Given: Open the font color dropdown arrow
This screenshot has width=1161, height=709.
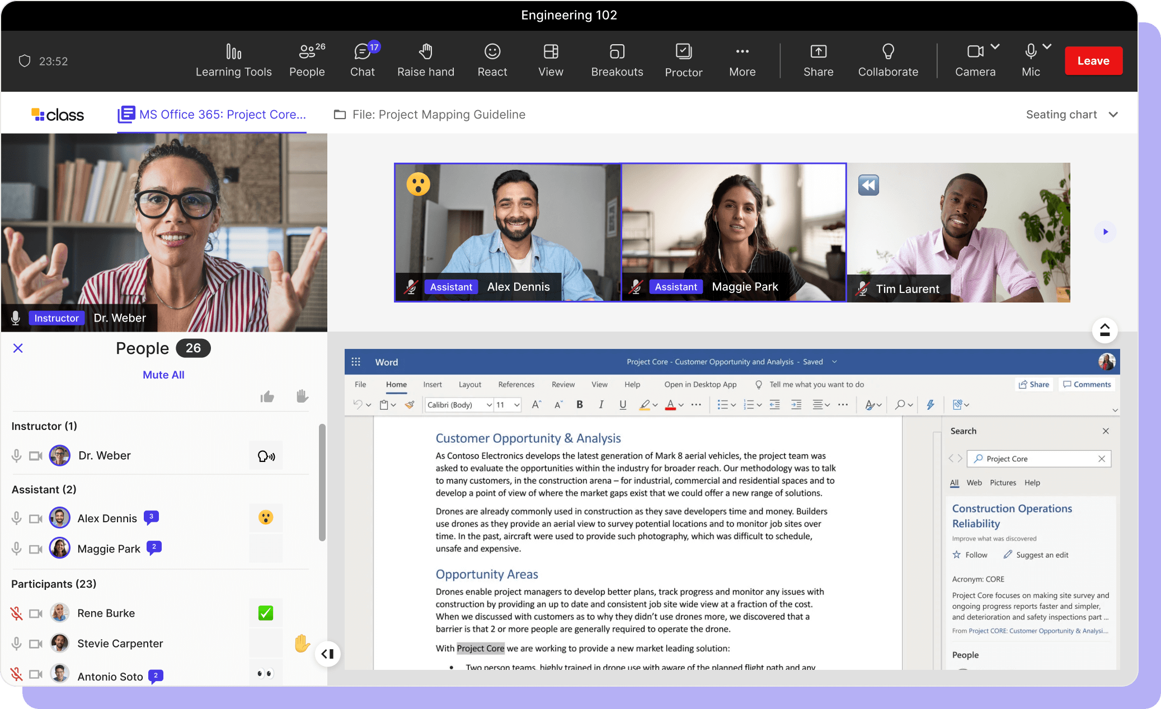Looking at the screenshot, I should 681,405.
